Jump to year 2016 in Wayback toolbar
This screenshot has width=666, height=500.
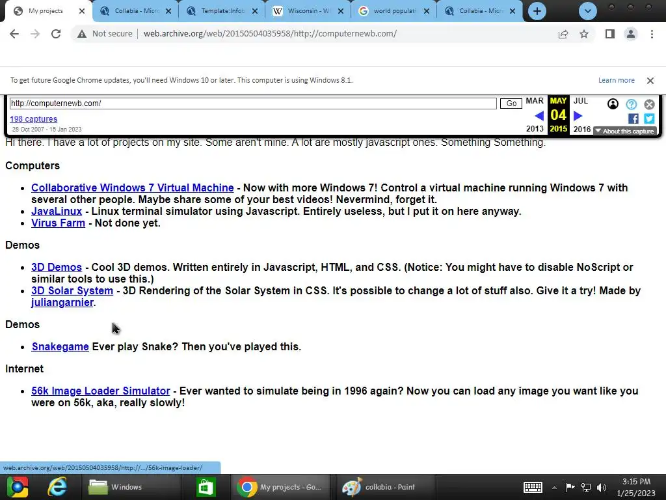582,130
